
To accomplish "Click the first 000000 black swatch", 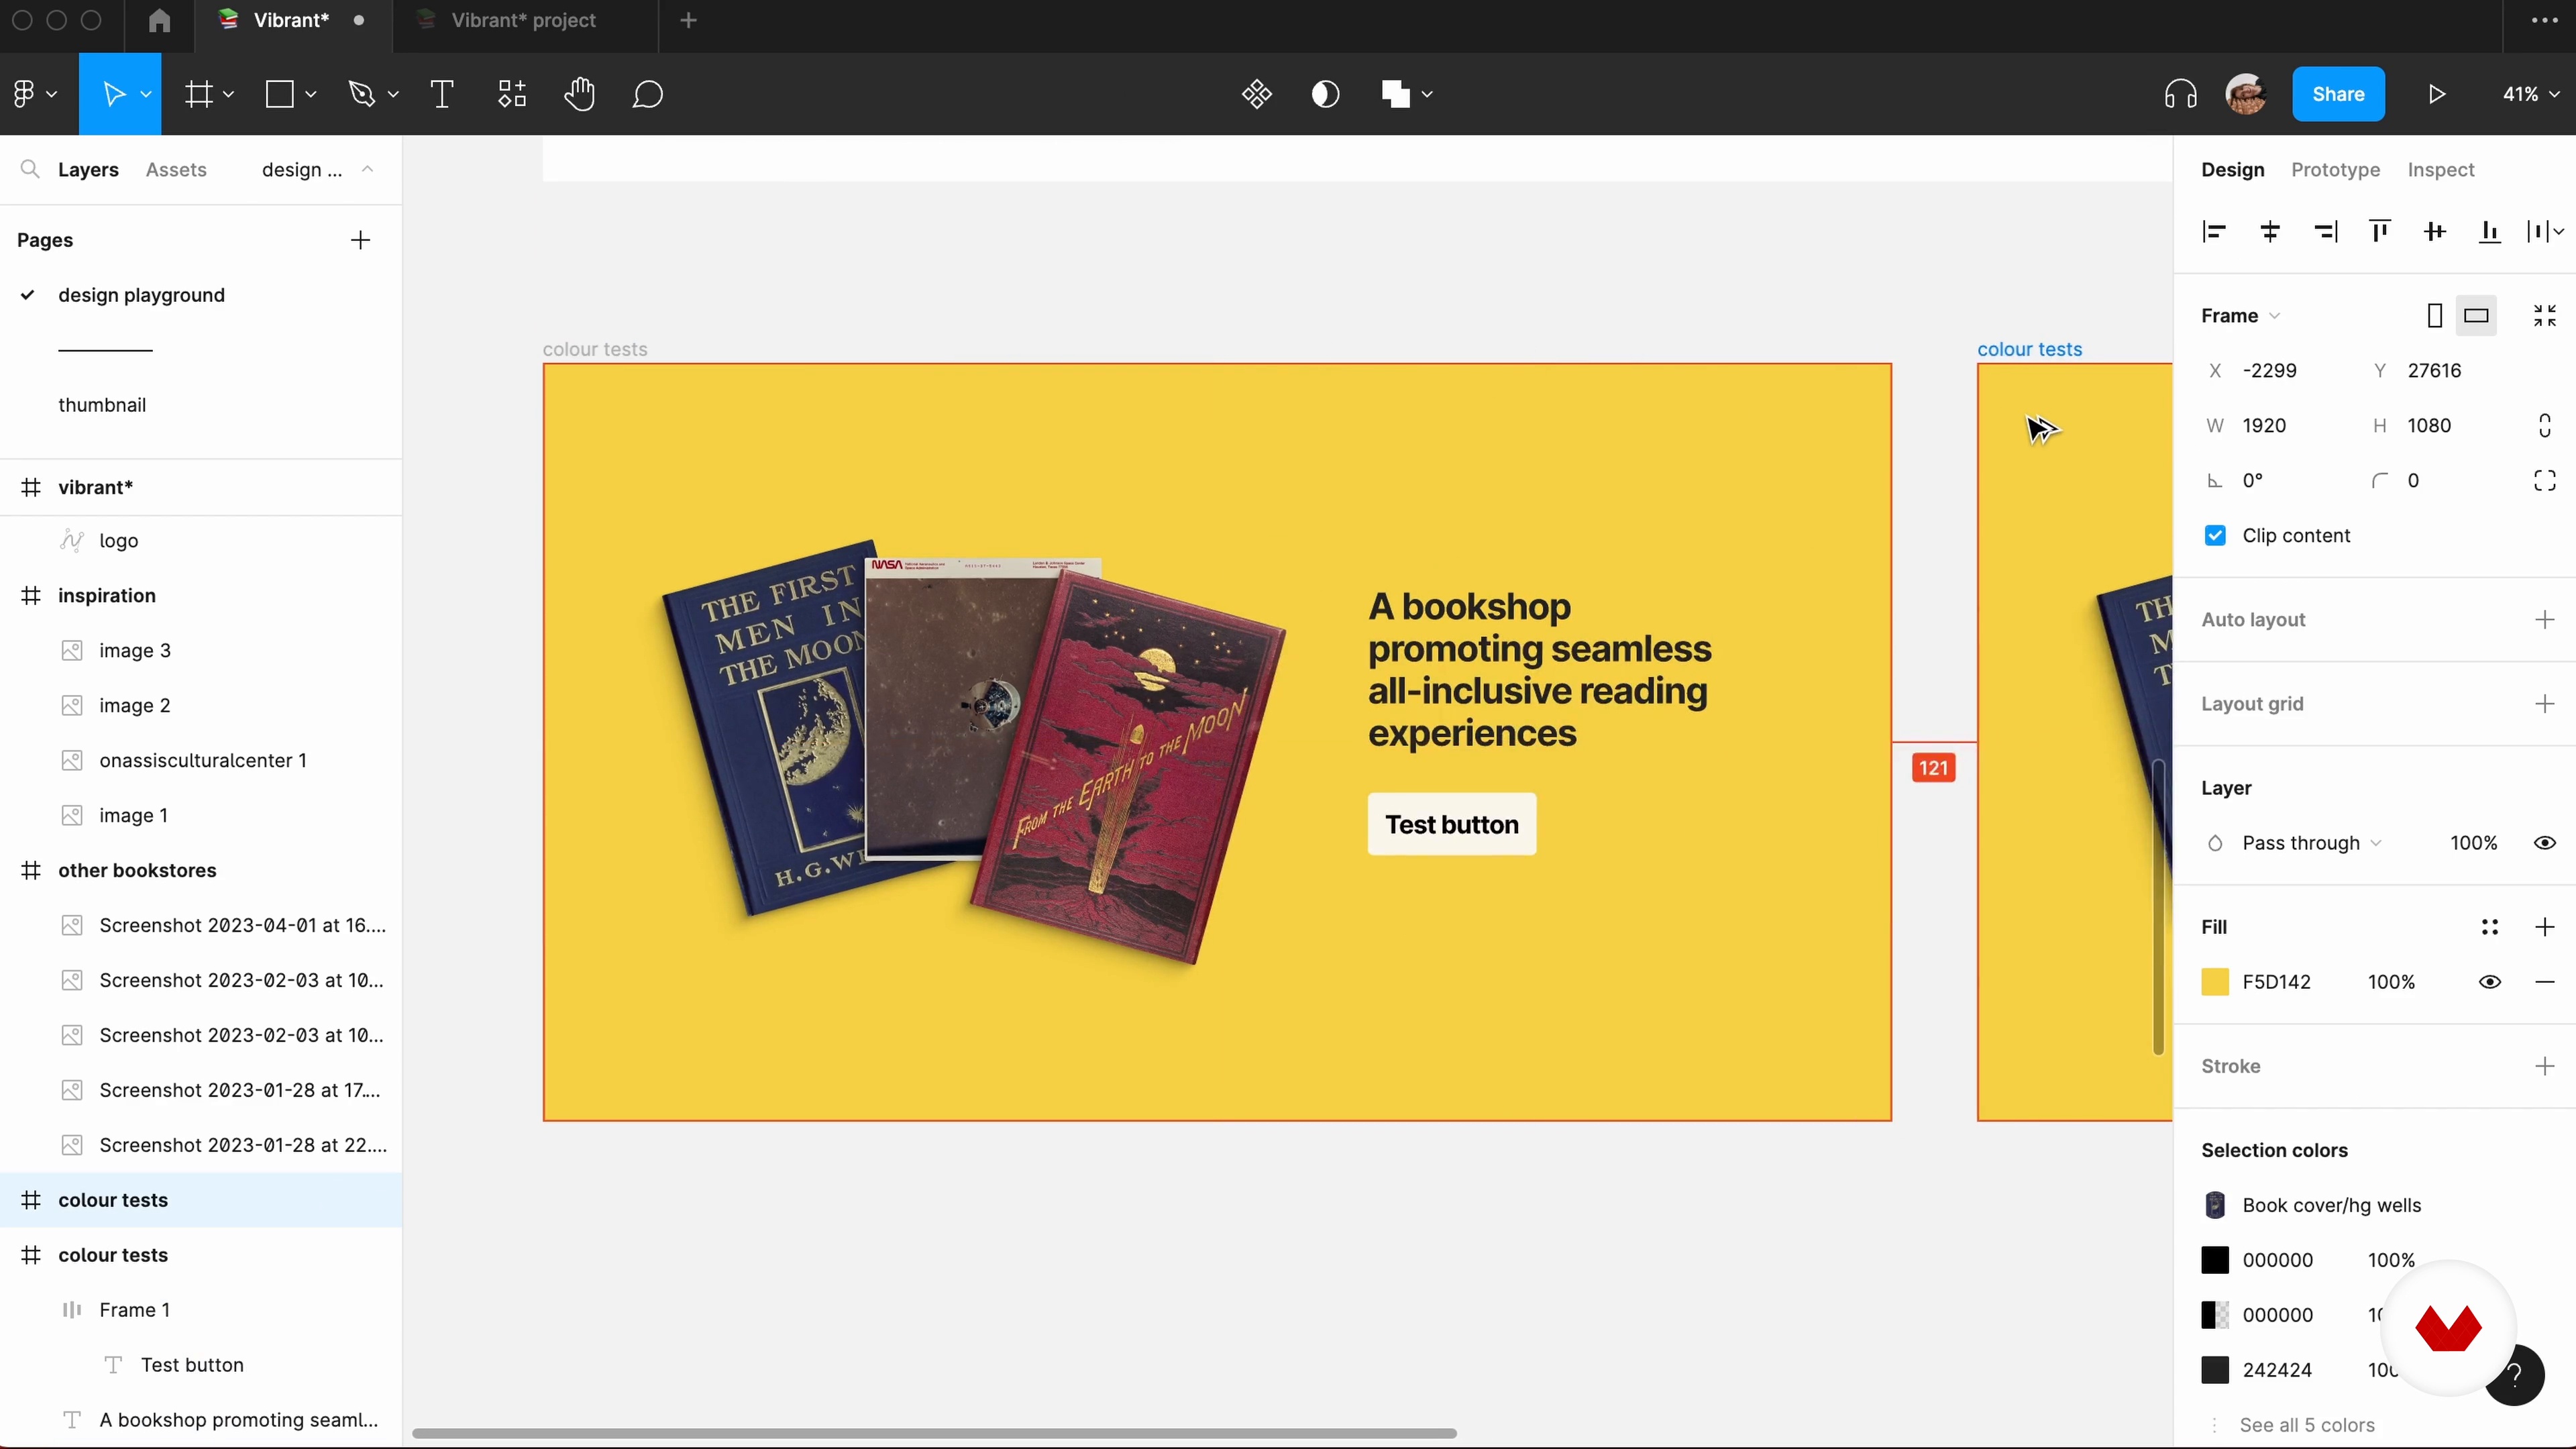I will click(2215, 1260).
